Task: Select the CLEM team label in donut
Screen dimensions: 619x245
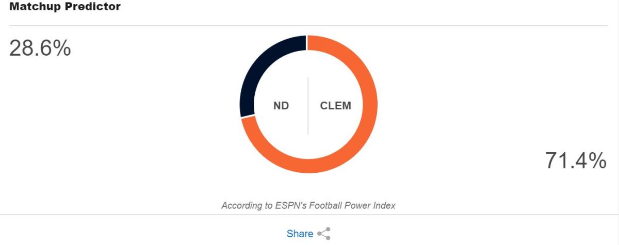Action: [336, 106]
